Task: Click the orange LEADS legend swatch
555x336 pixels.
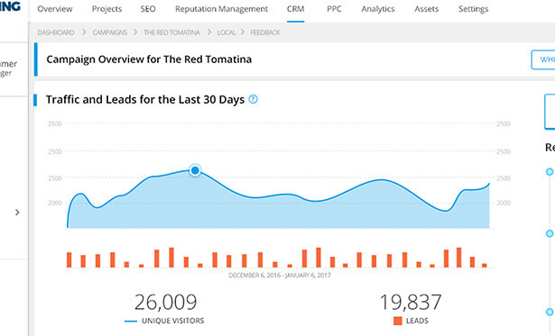Action: (x=398, y=321)
